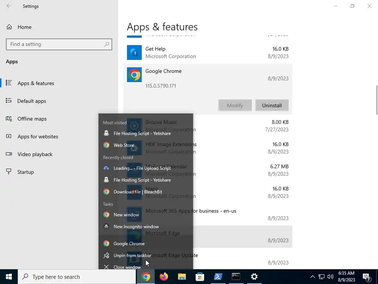Select the Startup sidebar icon

click(x=9, y=172)
